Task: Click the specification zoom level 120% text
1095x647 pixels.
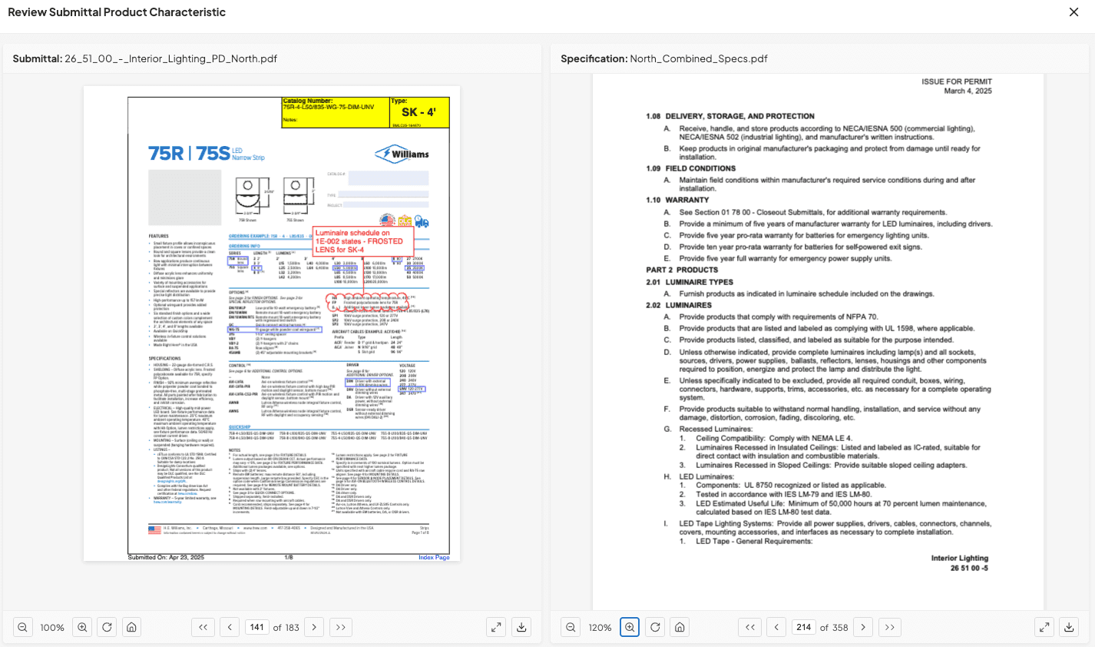Action: (x=600, y=628)
